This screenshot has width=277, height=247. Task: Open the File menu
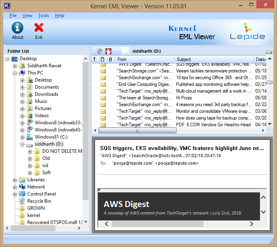coord(13,15)
